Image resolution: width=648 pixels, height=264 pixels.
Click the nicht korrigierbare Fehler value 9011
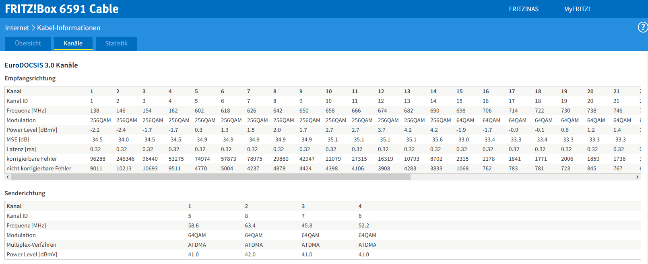(96, 168)
